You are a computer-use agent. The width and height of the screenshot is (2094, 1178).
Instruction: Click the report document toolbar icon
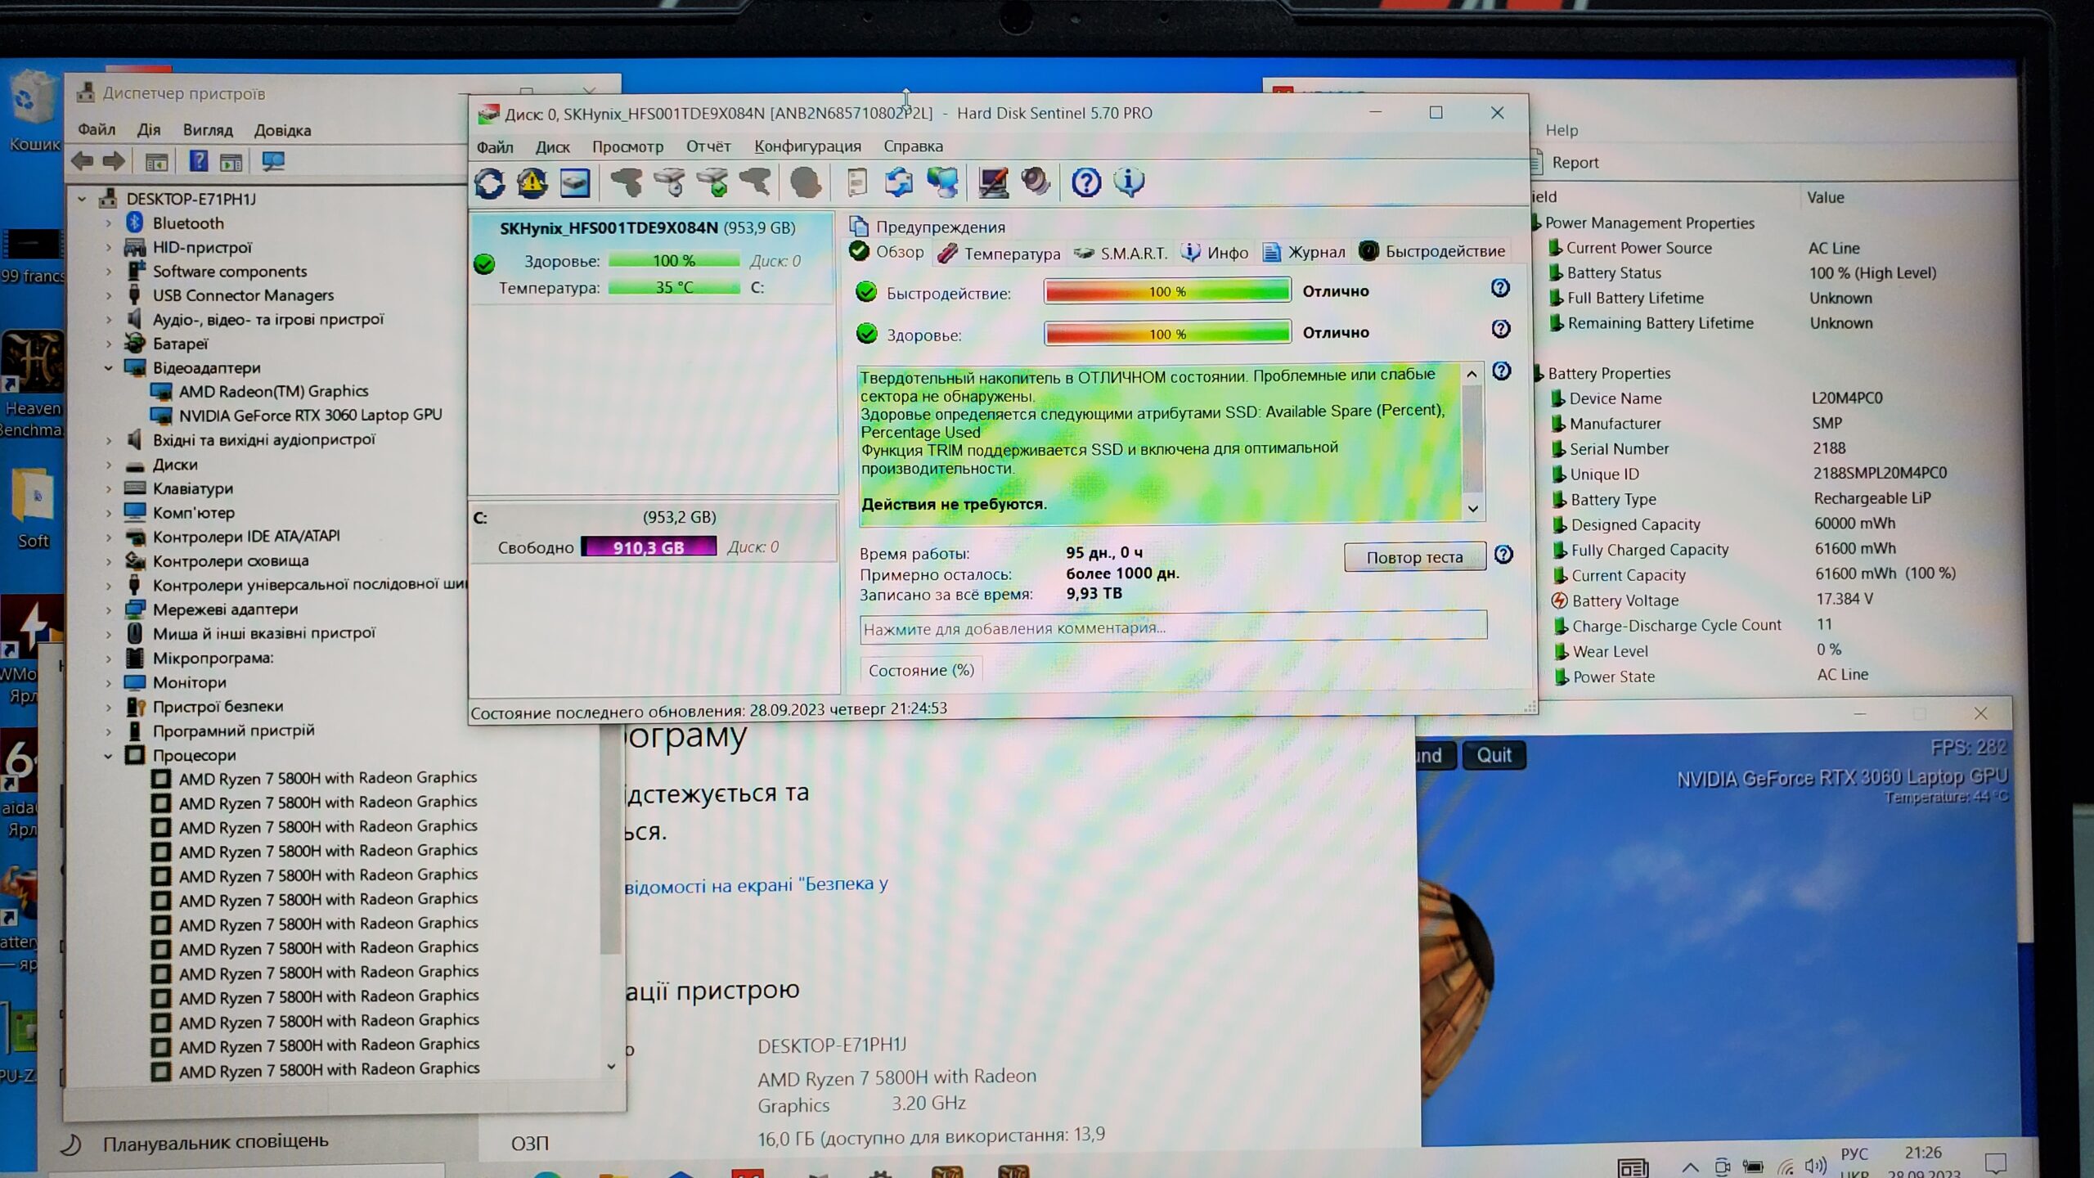click(x=856, y=182)
